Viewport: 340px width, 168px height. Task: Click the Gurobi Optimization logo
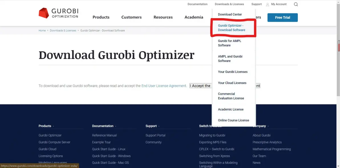tap(58, 13)
